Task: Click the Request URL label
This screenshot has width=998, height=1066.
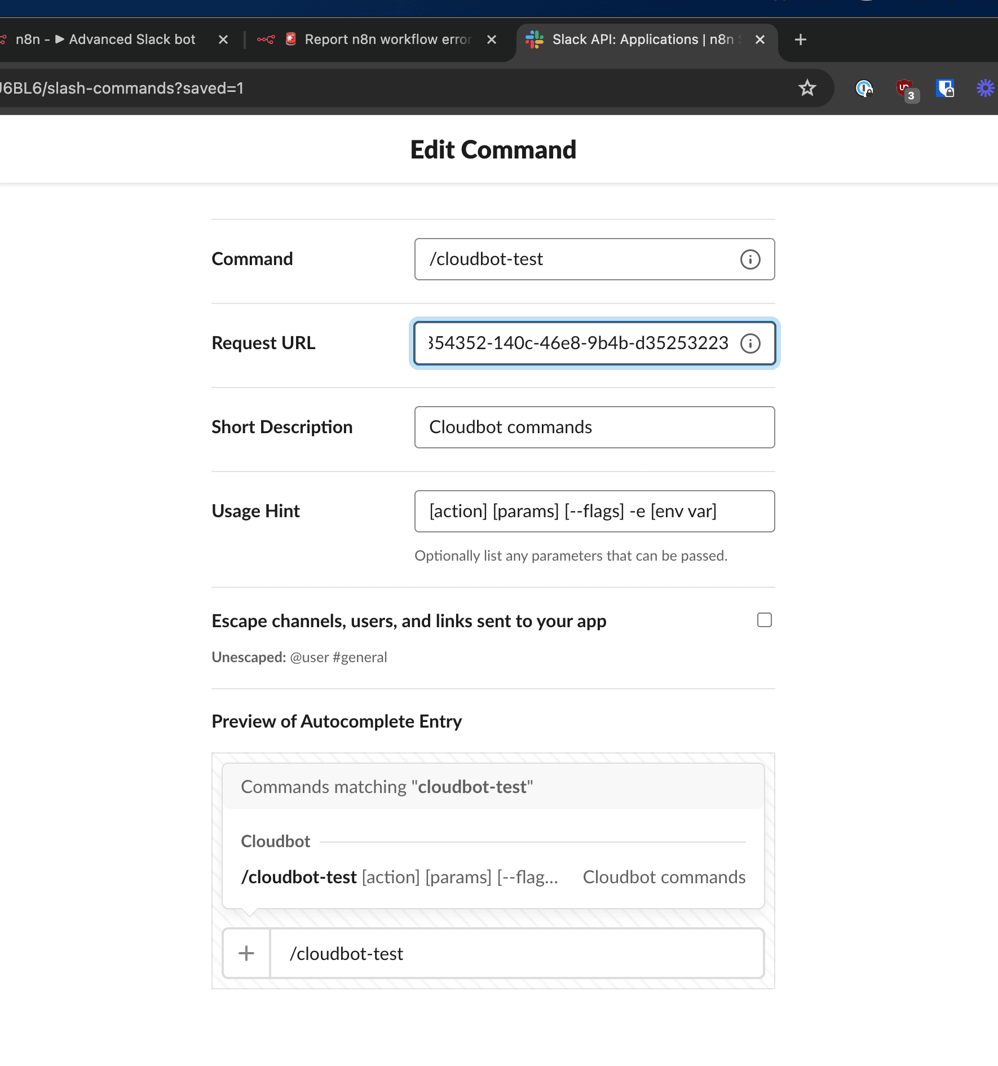Action: click(263, 343)
